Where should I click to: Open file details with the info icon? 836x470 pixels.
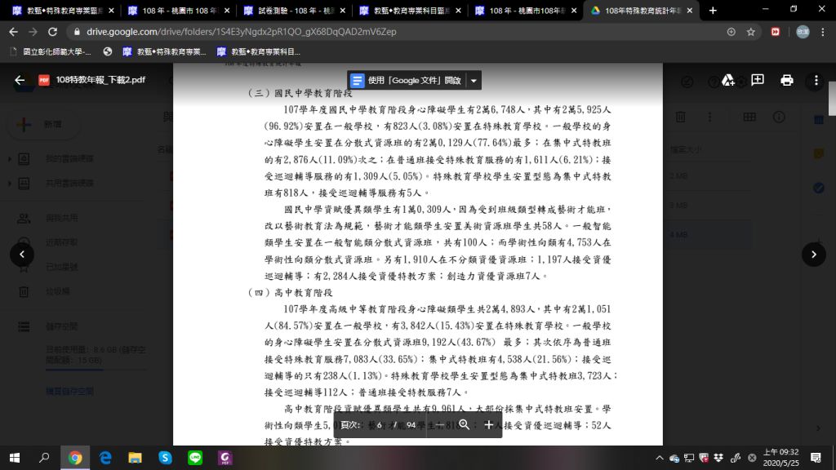tap(779, 117)
